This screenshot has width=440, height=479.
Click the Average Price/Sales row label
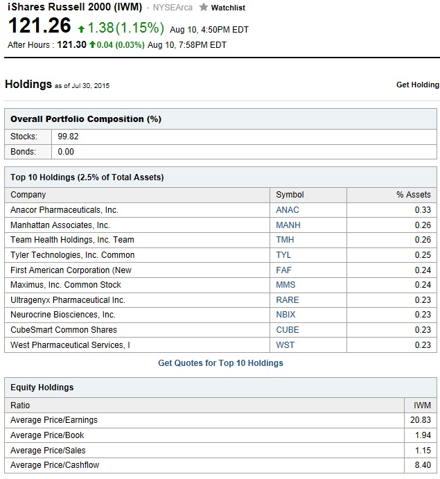[48, 451]
